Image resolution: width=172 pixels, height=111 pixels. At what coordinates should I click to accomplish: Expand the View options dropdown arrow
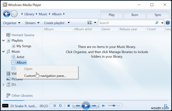pyautogui.click(x=95, y=23)
